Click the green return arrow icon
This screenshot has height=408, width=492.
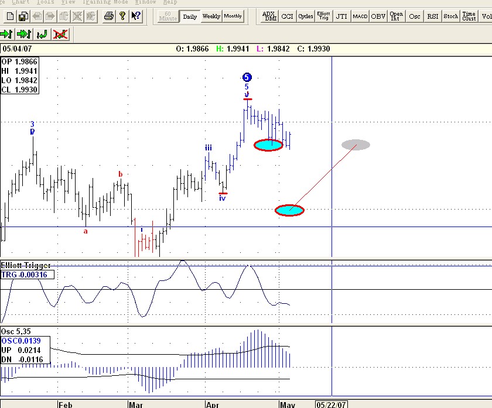click(42, 34)
